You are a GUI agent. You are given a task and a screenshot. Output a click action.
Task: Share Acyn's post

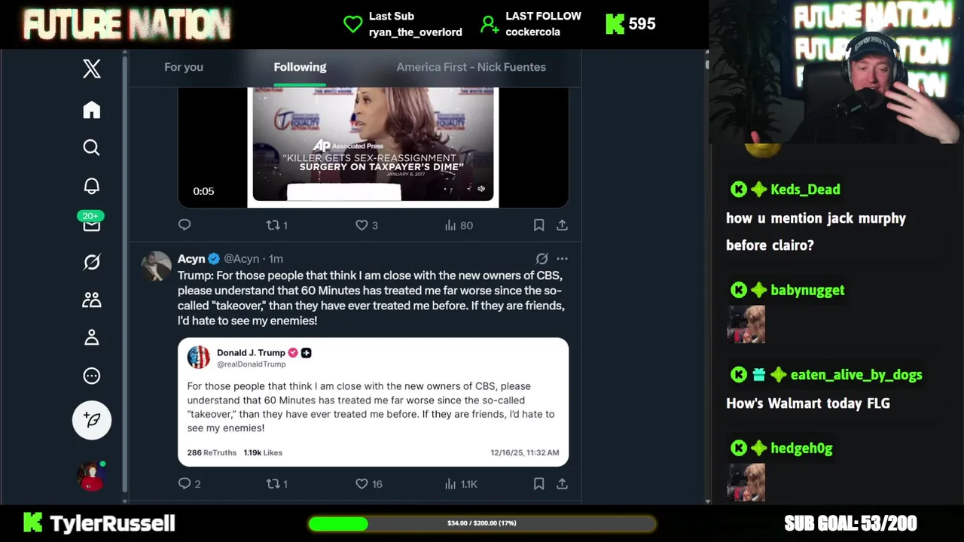562,483
